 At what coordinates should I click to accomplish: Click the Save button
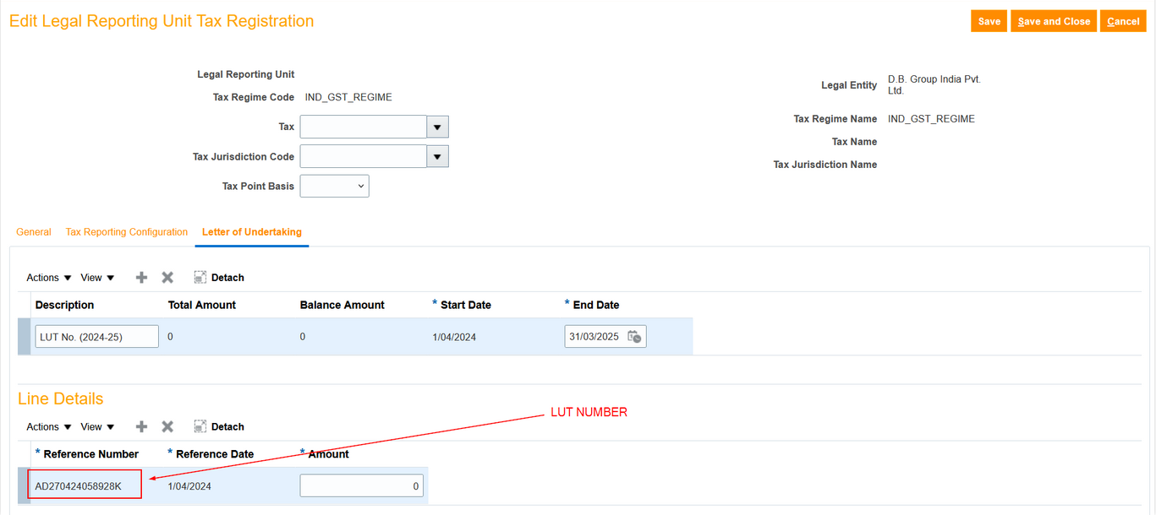pyautogui.click(x=989, y=20)
